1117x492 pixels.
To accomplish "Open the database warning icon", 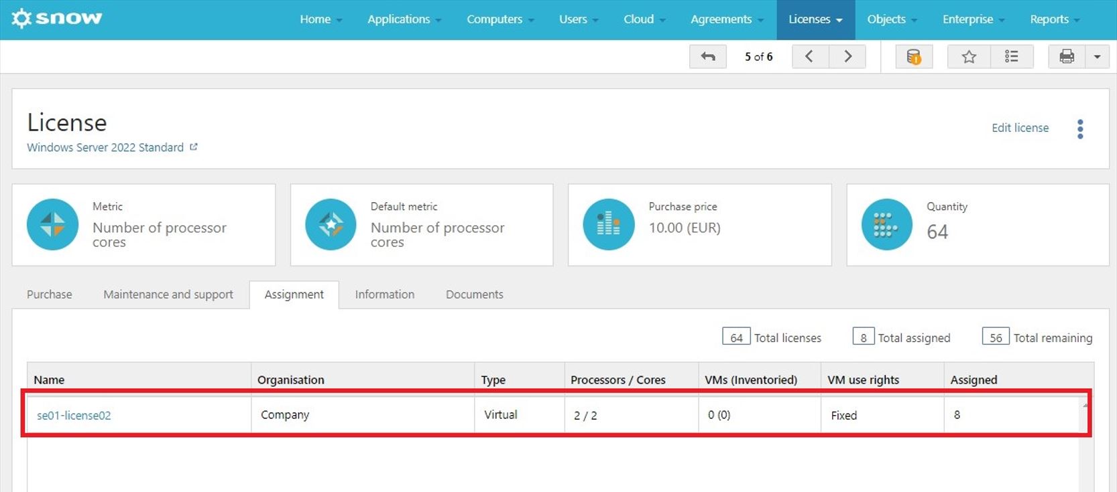I will click(x=914, y=57).
